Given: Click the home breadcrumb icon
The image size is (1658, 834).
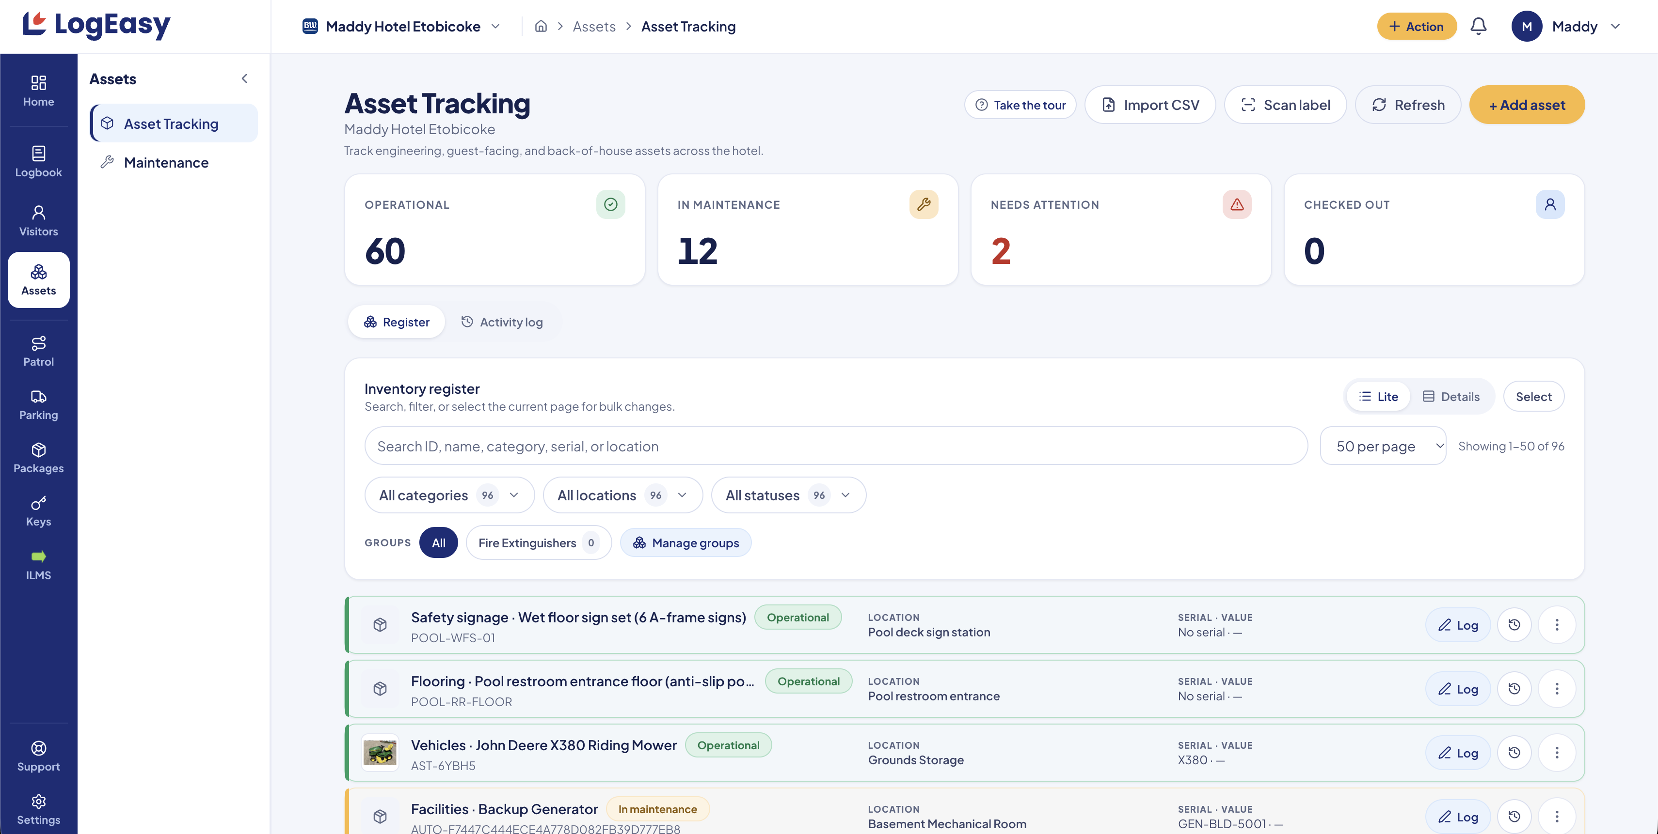Looking at the screenshot, I should pos(541,26).
